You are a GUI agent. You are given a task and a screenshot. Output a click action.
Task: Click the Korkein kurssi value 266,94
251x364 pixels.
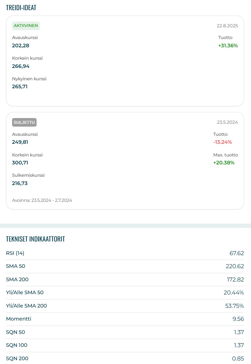tap(21, 66)
